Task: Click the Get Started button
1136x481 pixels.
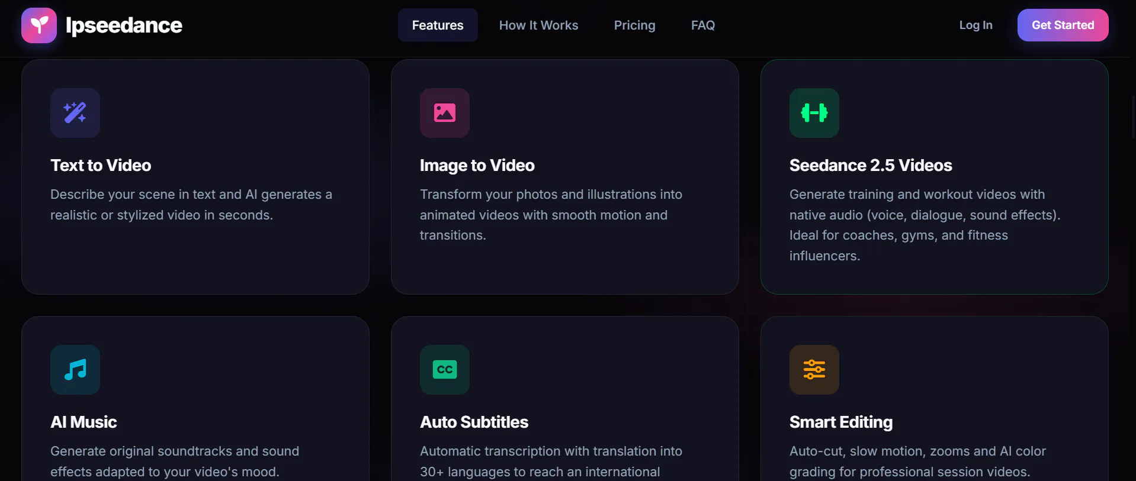Action: coord(1063,25)
